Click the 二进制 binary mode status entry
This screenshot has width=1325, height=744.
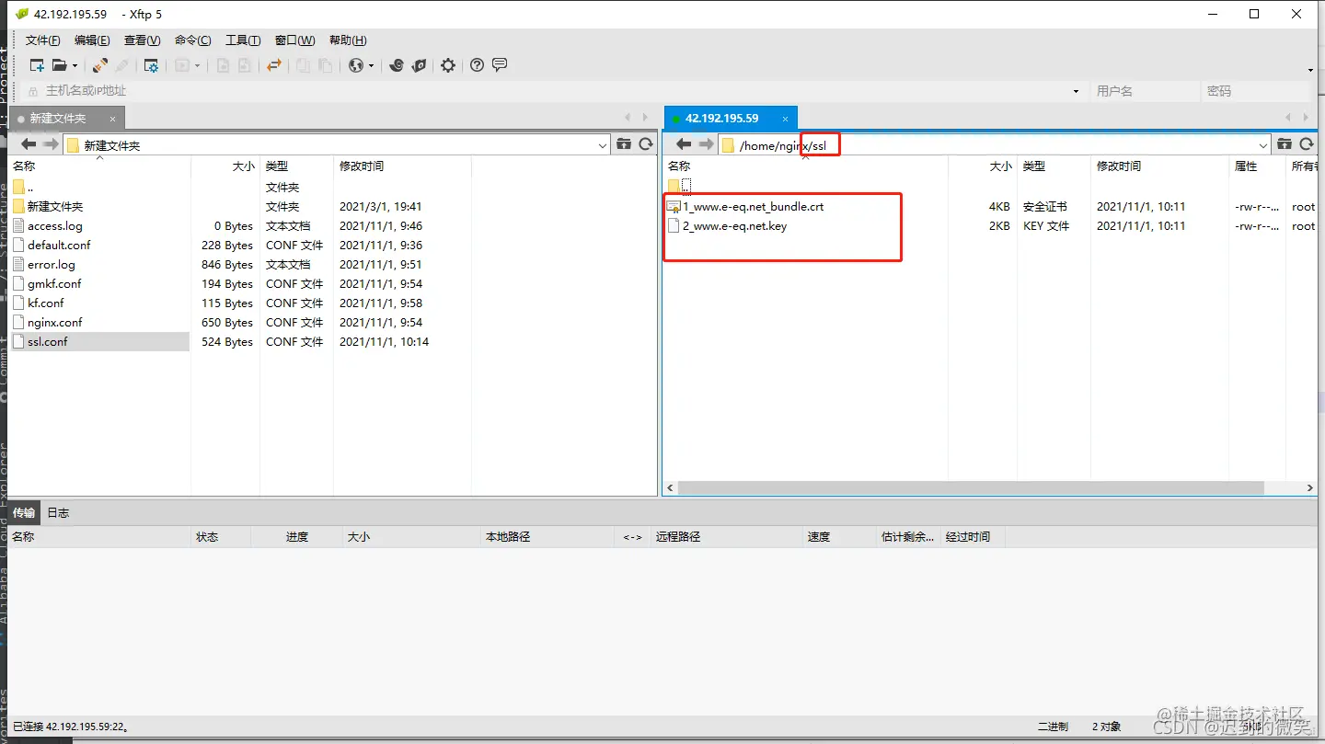[1053, 727]
